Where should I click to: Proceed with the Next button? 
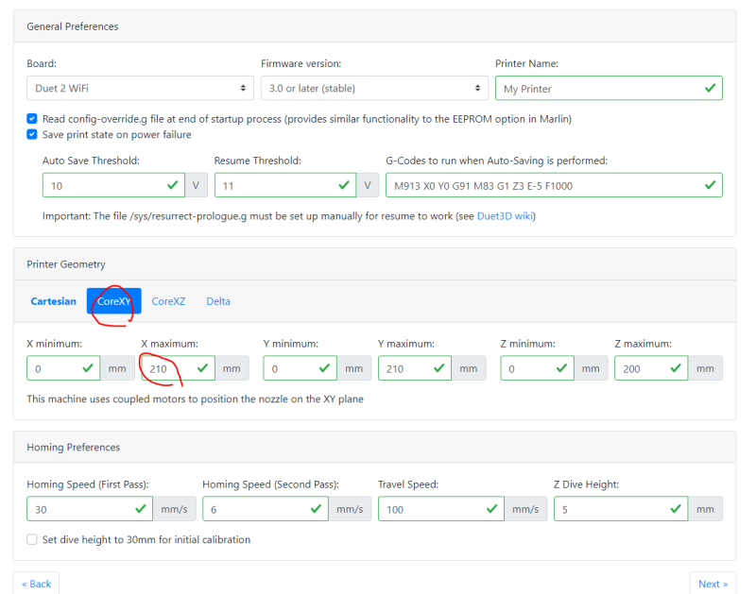click(x=713, y=584)
